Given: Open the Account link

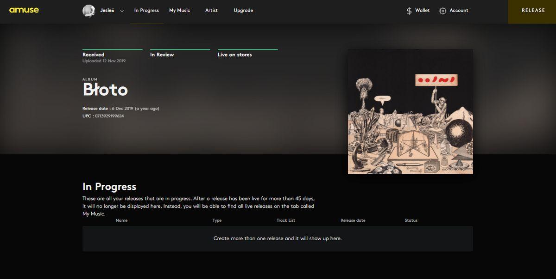Looking at the screenshot, I should coord(459,11).
